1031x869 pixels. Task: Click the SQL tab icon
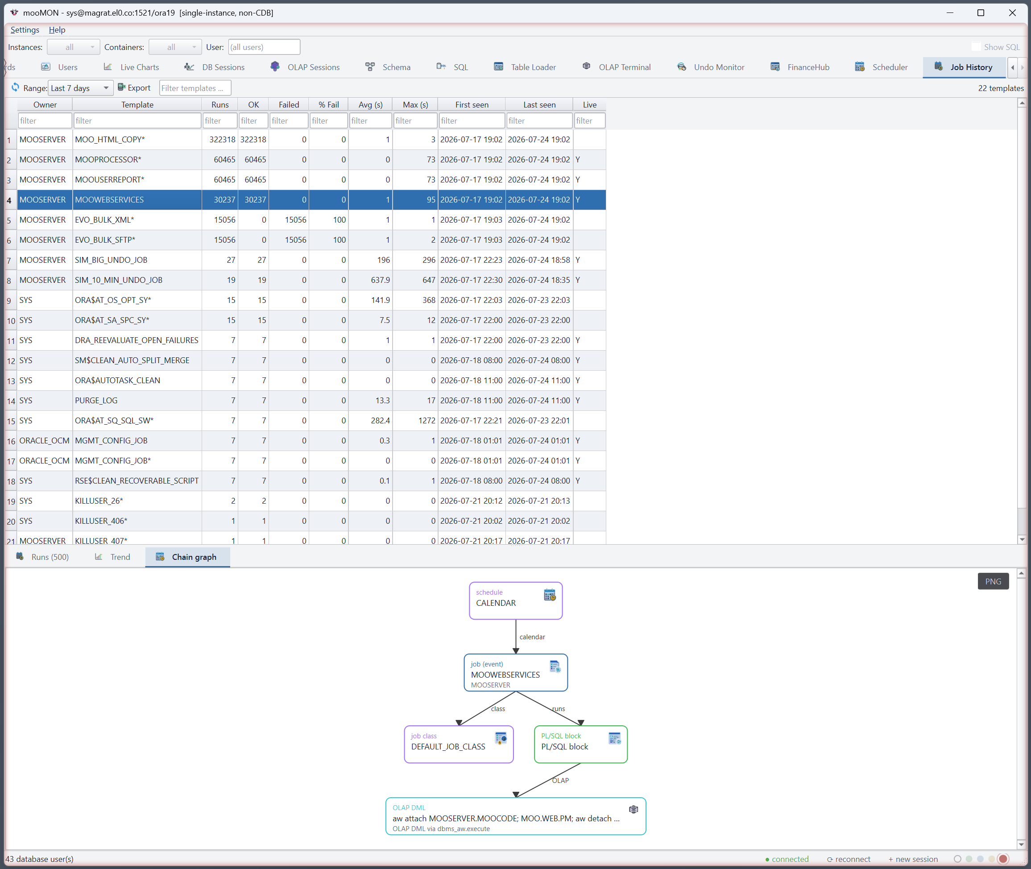(441, 66)
